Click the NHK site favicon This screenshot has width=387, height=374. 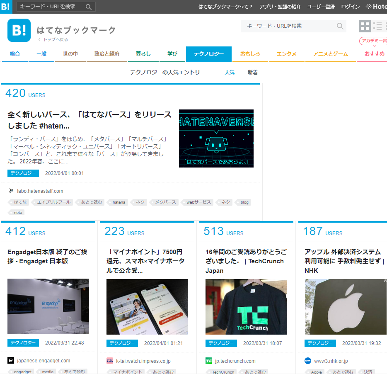(x=308, y=361)
